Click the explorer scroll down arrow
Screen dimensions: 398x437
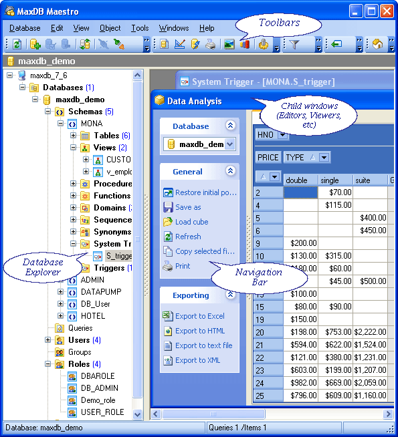click(x=137, y=414)
